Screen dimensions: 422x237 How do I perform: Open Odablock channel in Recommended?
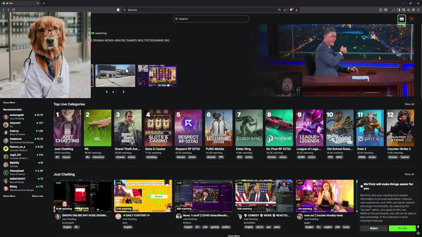[23, 141]
